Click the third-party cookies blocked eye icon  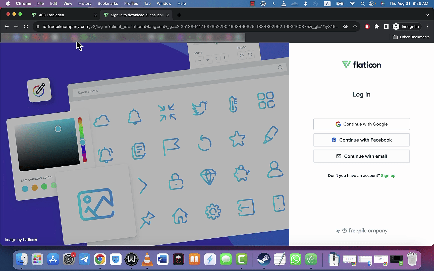345,26
